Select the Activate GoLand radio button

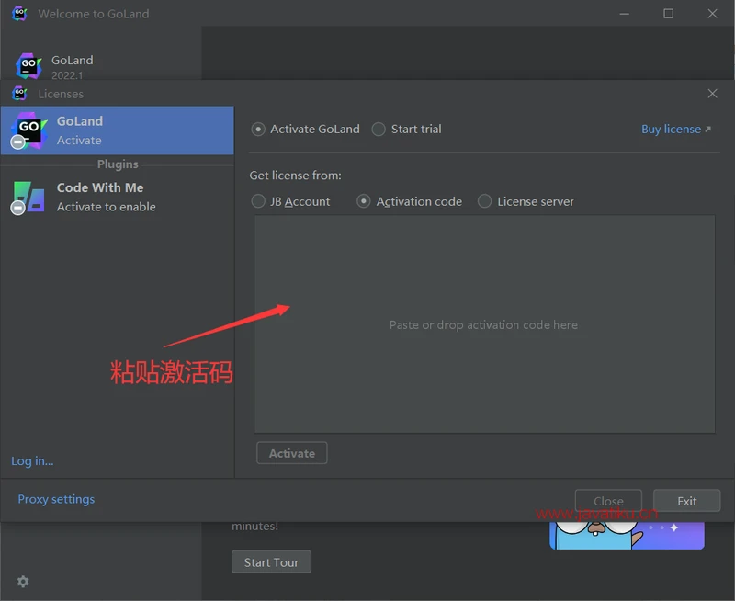point(258,130)
